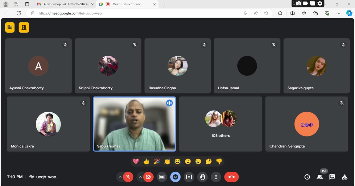
Task: Open a new browser tab
Action: coord(164,4)
